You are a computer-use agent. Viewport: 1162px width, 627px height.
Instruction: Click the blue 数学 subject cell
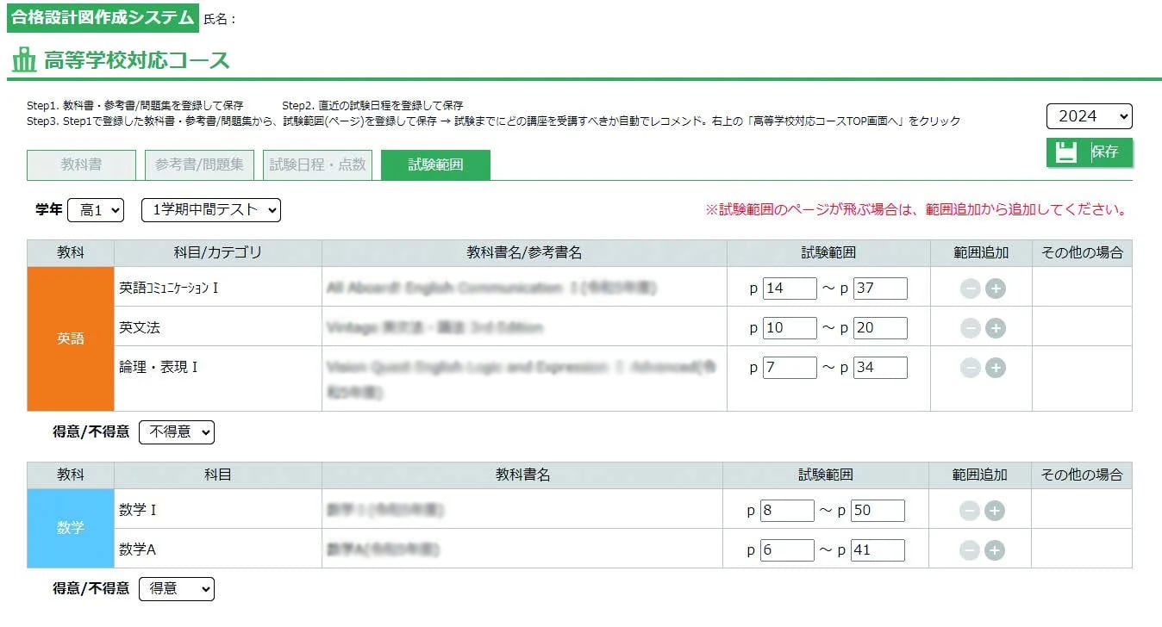click(71, 528)
